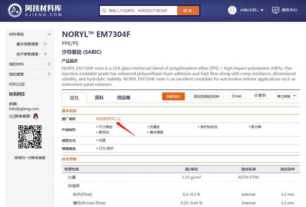
Task: Click the PPE/PS material type text
Action: point(70,43)
